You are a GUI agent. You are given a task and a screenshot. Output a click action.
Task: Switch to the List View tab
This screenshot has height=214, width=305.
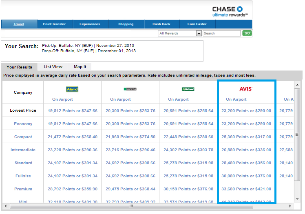click(x=53, y=67)
